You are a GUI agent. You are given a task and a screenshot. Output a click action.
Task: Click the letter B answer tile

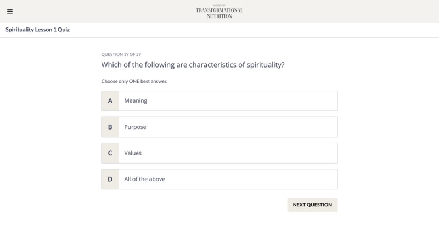110,127
